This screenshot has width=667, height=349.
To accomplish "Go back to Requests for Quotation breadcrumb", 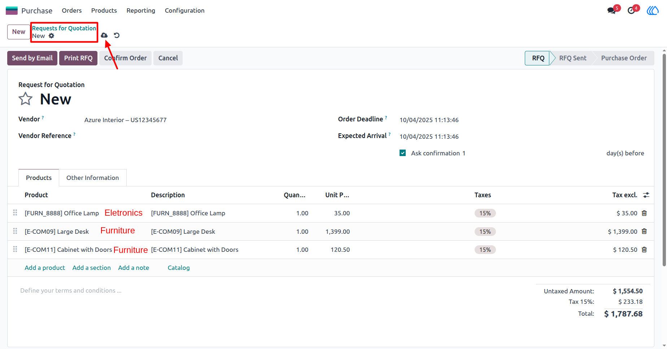I will click(x=64, y=28).
